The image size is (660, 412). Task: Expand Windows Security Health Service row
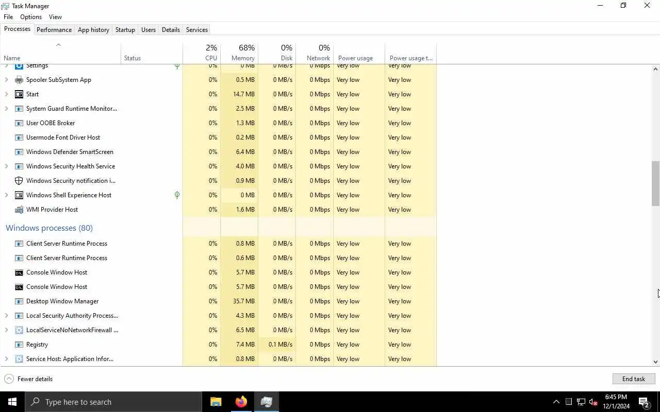(x=6, y=166)
